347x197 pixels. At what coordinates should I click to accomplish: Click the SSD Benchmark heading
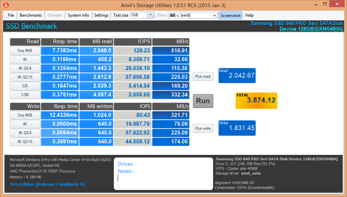coord(31,26)
